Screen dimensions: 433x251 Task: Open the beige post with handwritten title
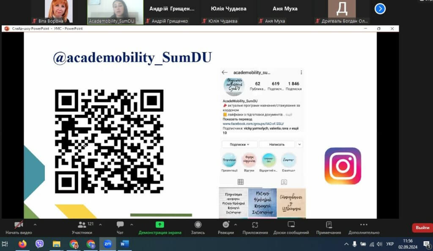[x=291, y=203]
